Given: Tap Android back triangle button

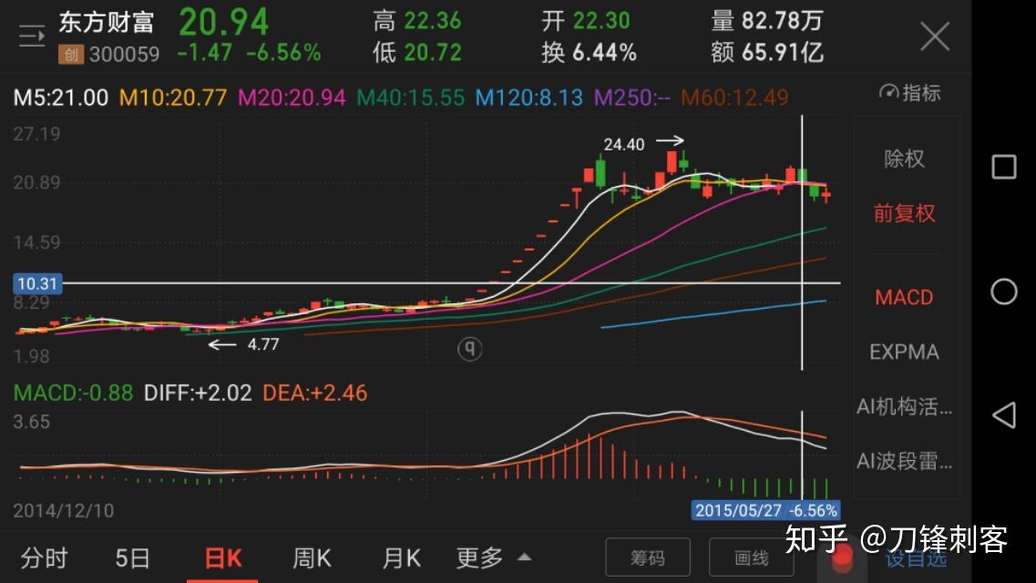Looking at the screenshot, I should point(1004,415).
